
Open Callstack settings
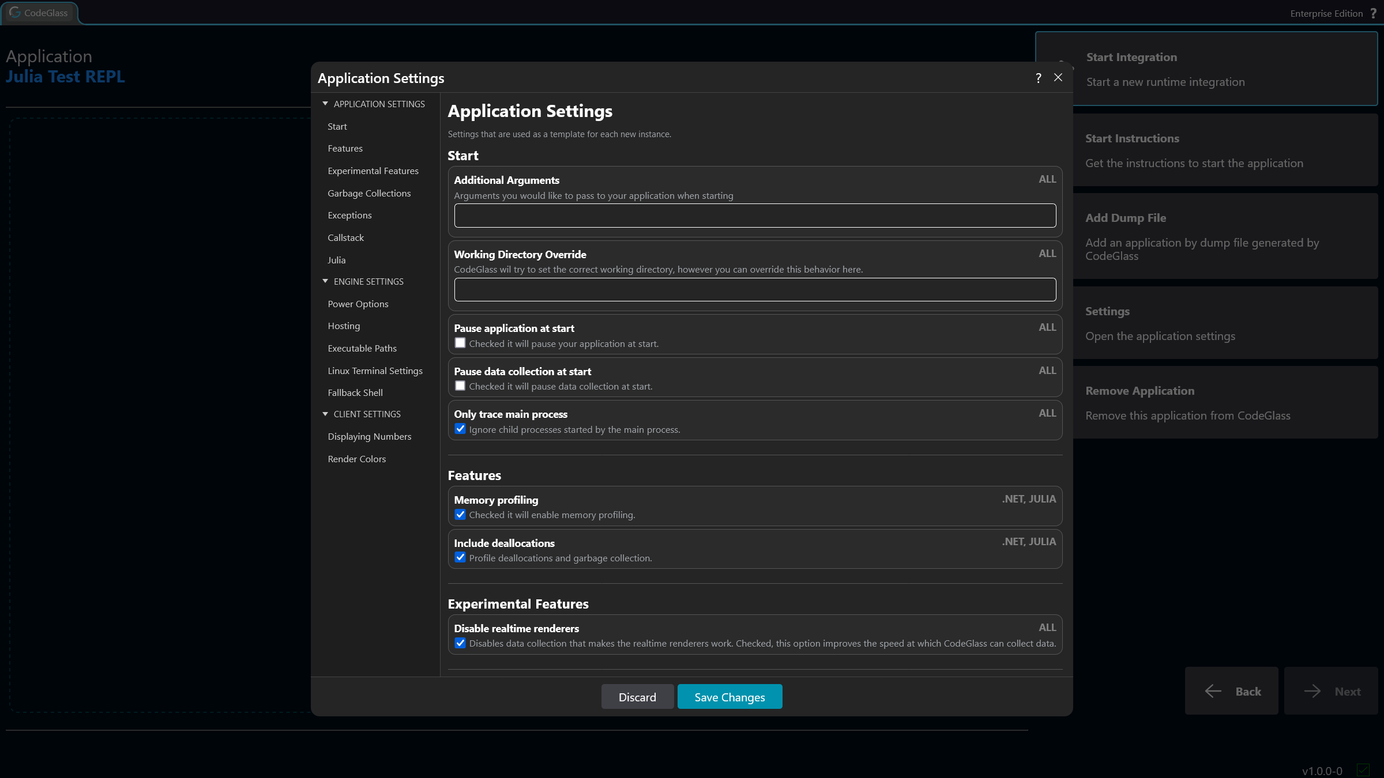[345, 237]
